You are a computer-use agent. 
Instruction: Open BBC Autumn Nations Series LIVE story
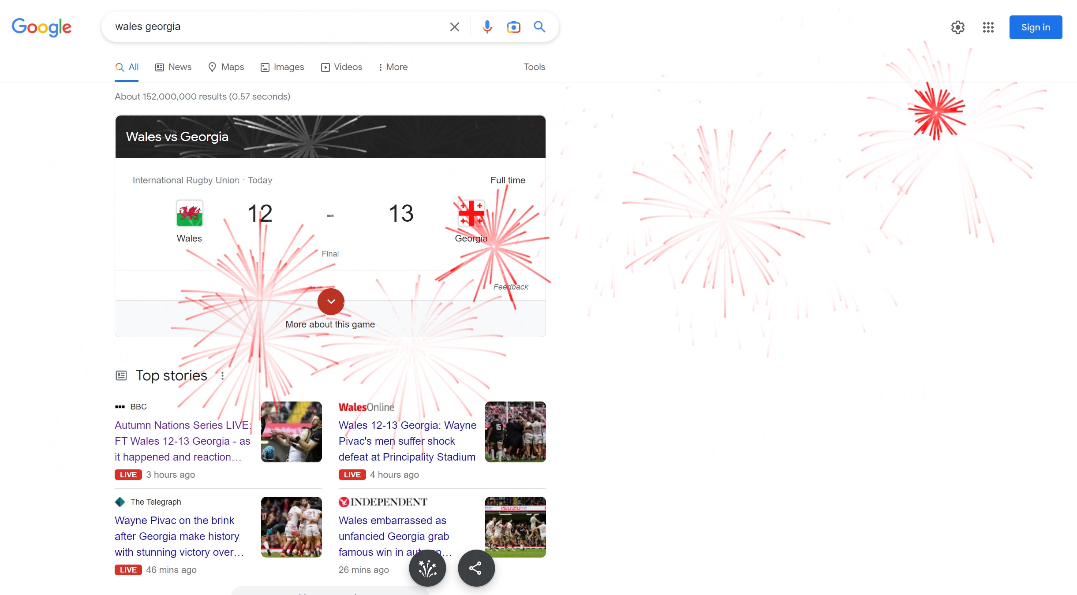click(183, 441)
